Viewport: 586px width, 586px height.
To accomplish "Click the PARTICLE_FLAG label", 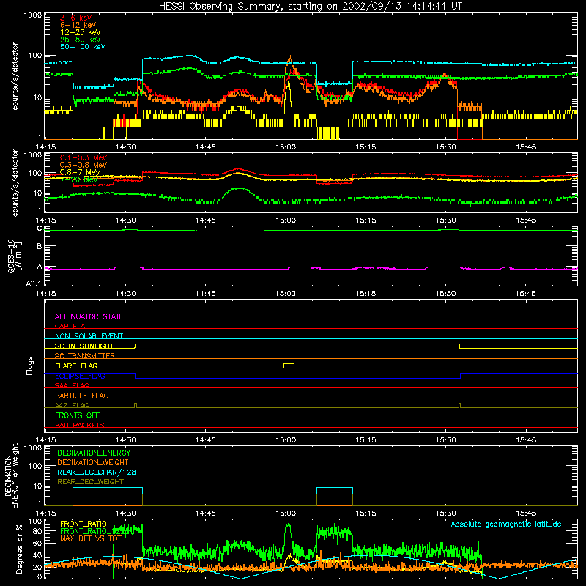I will click(x=82, y=395).
